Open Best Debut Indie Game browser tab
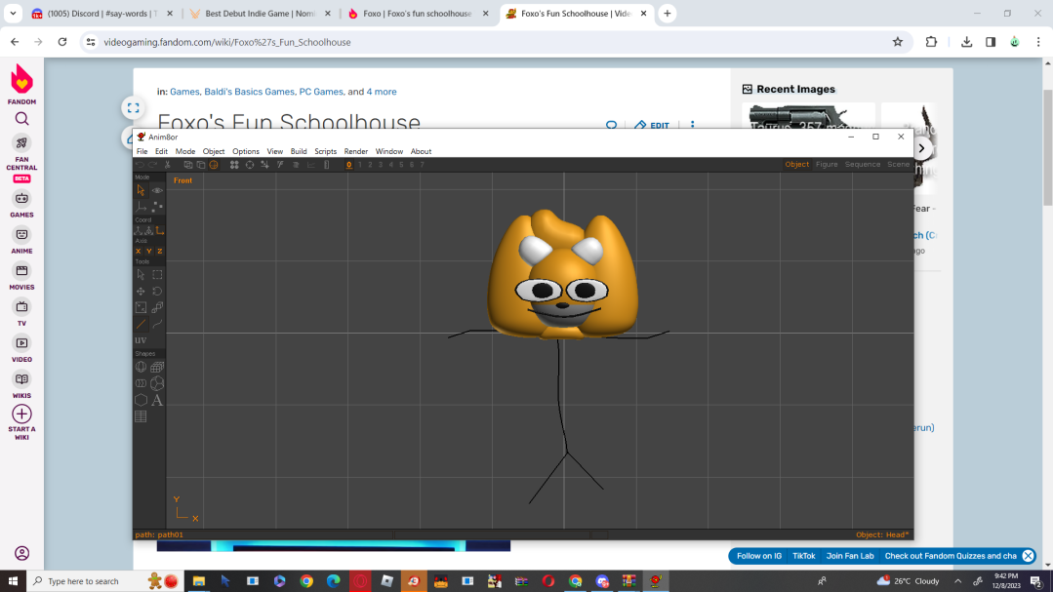This screenshot has width=1053, height=592. [x=261, y=14]
